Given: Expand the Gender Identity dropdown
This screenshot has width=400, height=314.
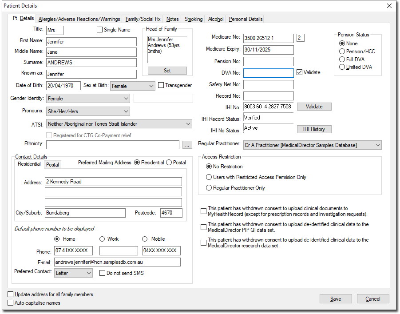Looking at the screenshot, I should [88, 98].
